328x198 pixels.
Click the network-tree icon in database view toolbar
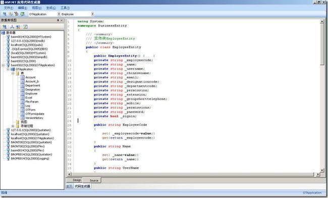click(12, 27)
